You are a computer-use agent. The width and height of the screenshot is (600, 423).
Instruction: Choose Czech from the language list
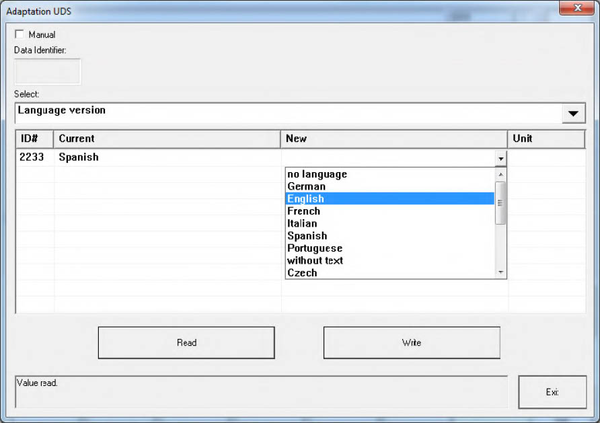point(302,273)
